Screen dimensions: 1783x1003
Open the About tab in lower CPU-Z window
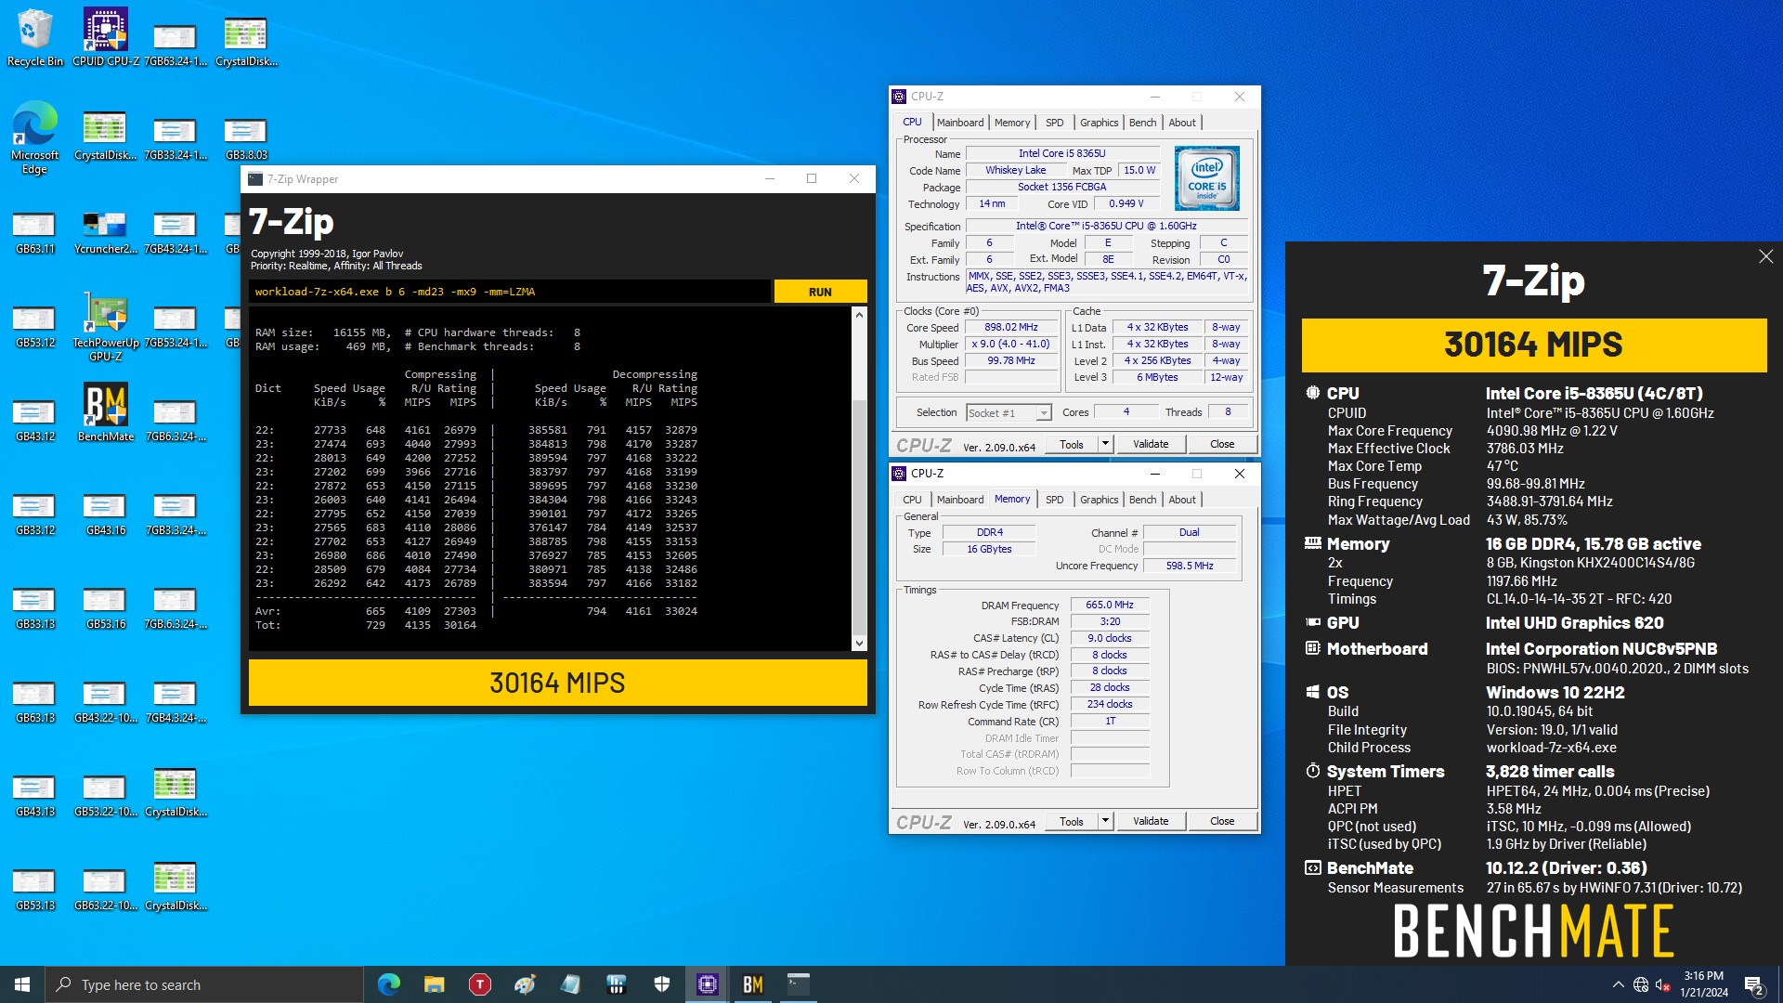click(x=1181, y=500)
